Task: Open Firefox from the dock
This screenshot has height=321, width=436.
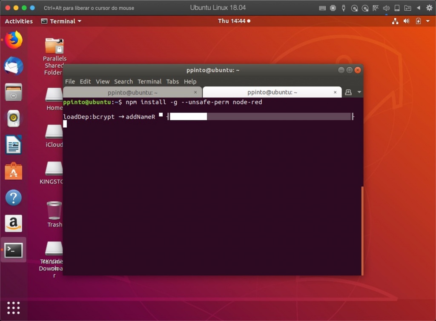Action: pos(14,40)
